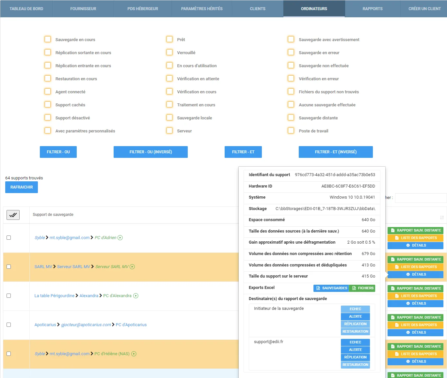The height and width of the screenshot is (378, 447).
Task: Export SAUVEGARDES to Excel
Action: click(331, 288)
